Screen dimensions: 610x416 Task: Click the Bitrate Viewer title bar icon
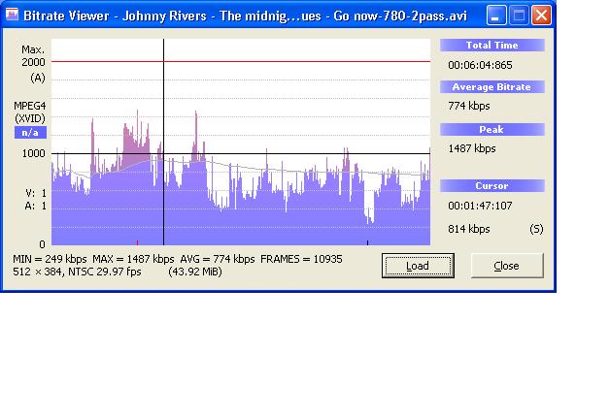coord(12,15)
